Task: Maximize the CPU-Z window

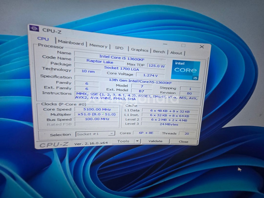Action: [183, 45]
